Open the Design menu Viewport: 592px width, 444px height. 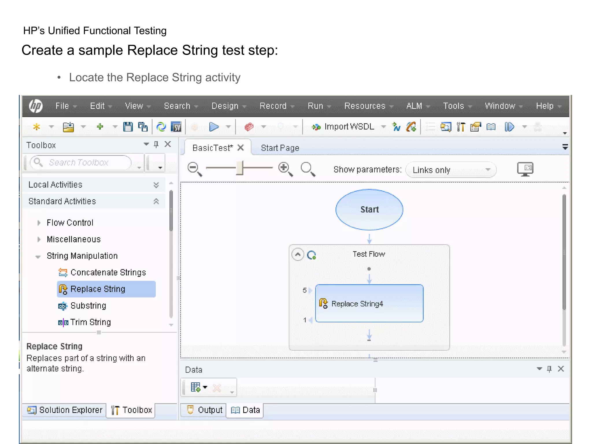[x=229, y=106]
